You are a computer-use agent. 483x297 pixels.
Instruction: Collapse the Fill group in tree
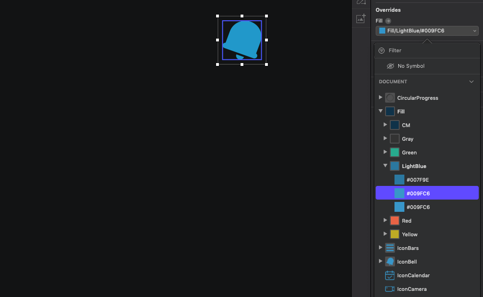point(381,111)
